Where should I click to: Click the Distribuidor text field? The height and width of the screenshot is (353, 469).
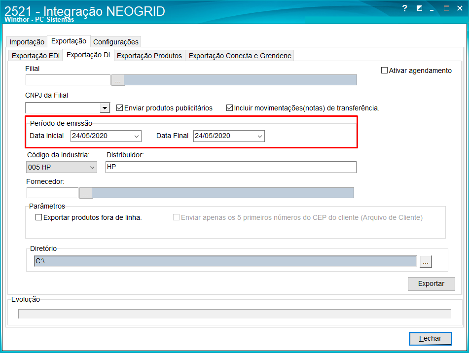coord(231,167)
